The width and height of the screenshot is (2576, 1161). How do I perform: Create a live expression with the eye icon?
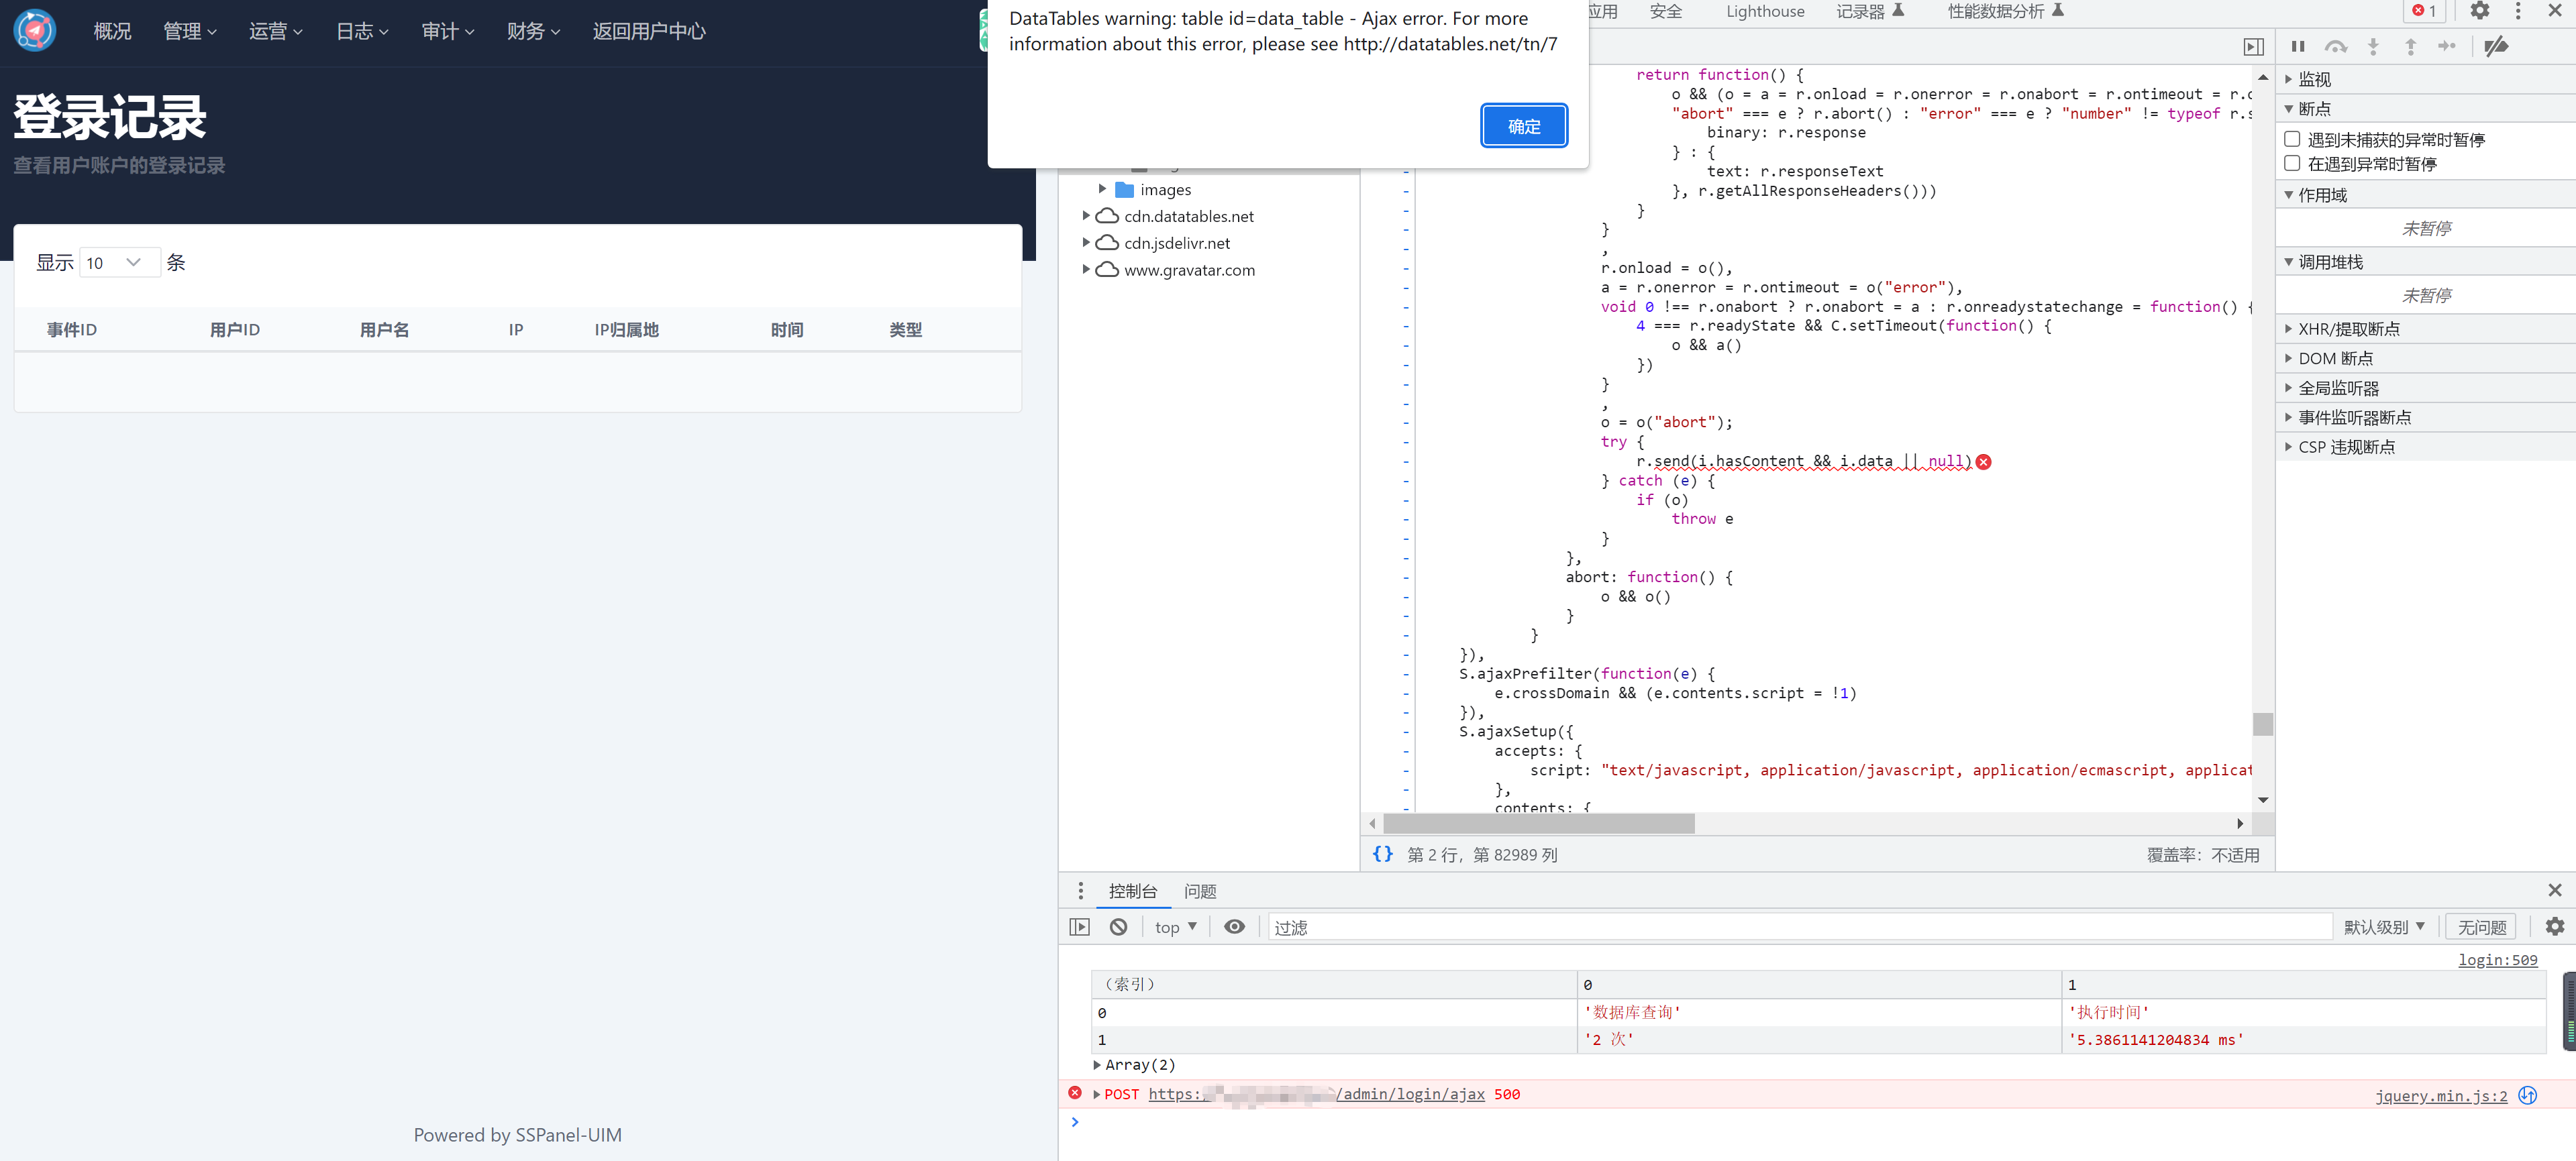pyautogui.click(x=1234, y=926)
